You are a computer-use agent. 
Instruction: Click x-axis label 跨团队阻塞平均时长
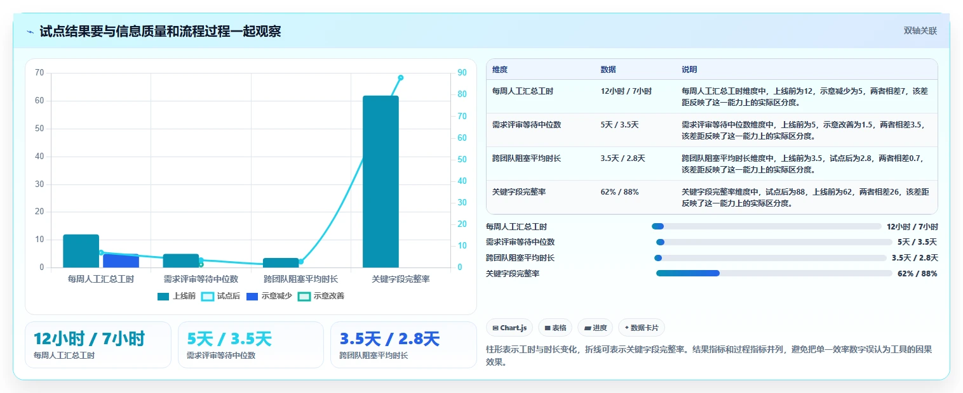pos(300,279)
